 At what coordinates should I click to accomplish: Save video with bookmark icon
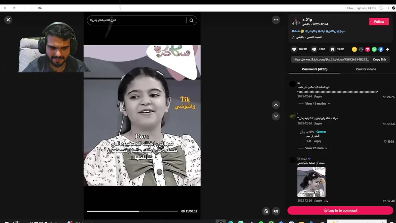(332, 49)
